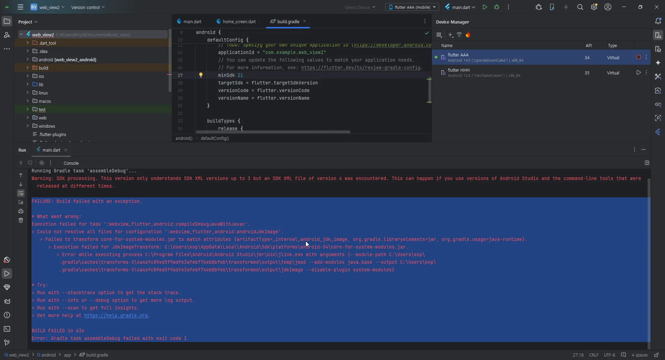Collapse the web_view2 root project node

21,34
